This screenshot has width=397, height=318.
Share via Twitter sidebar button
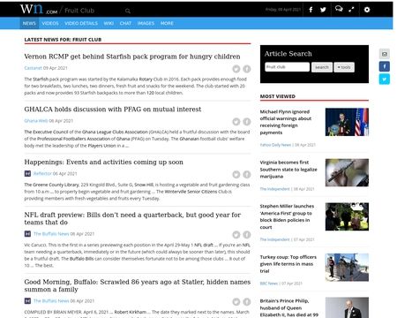pyautogui.click(x=385, y=79)
